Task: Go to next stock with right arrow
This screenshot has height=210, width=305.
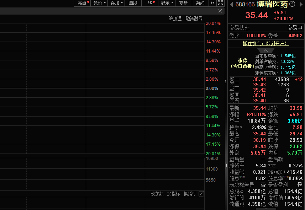Action: [301, 4]
